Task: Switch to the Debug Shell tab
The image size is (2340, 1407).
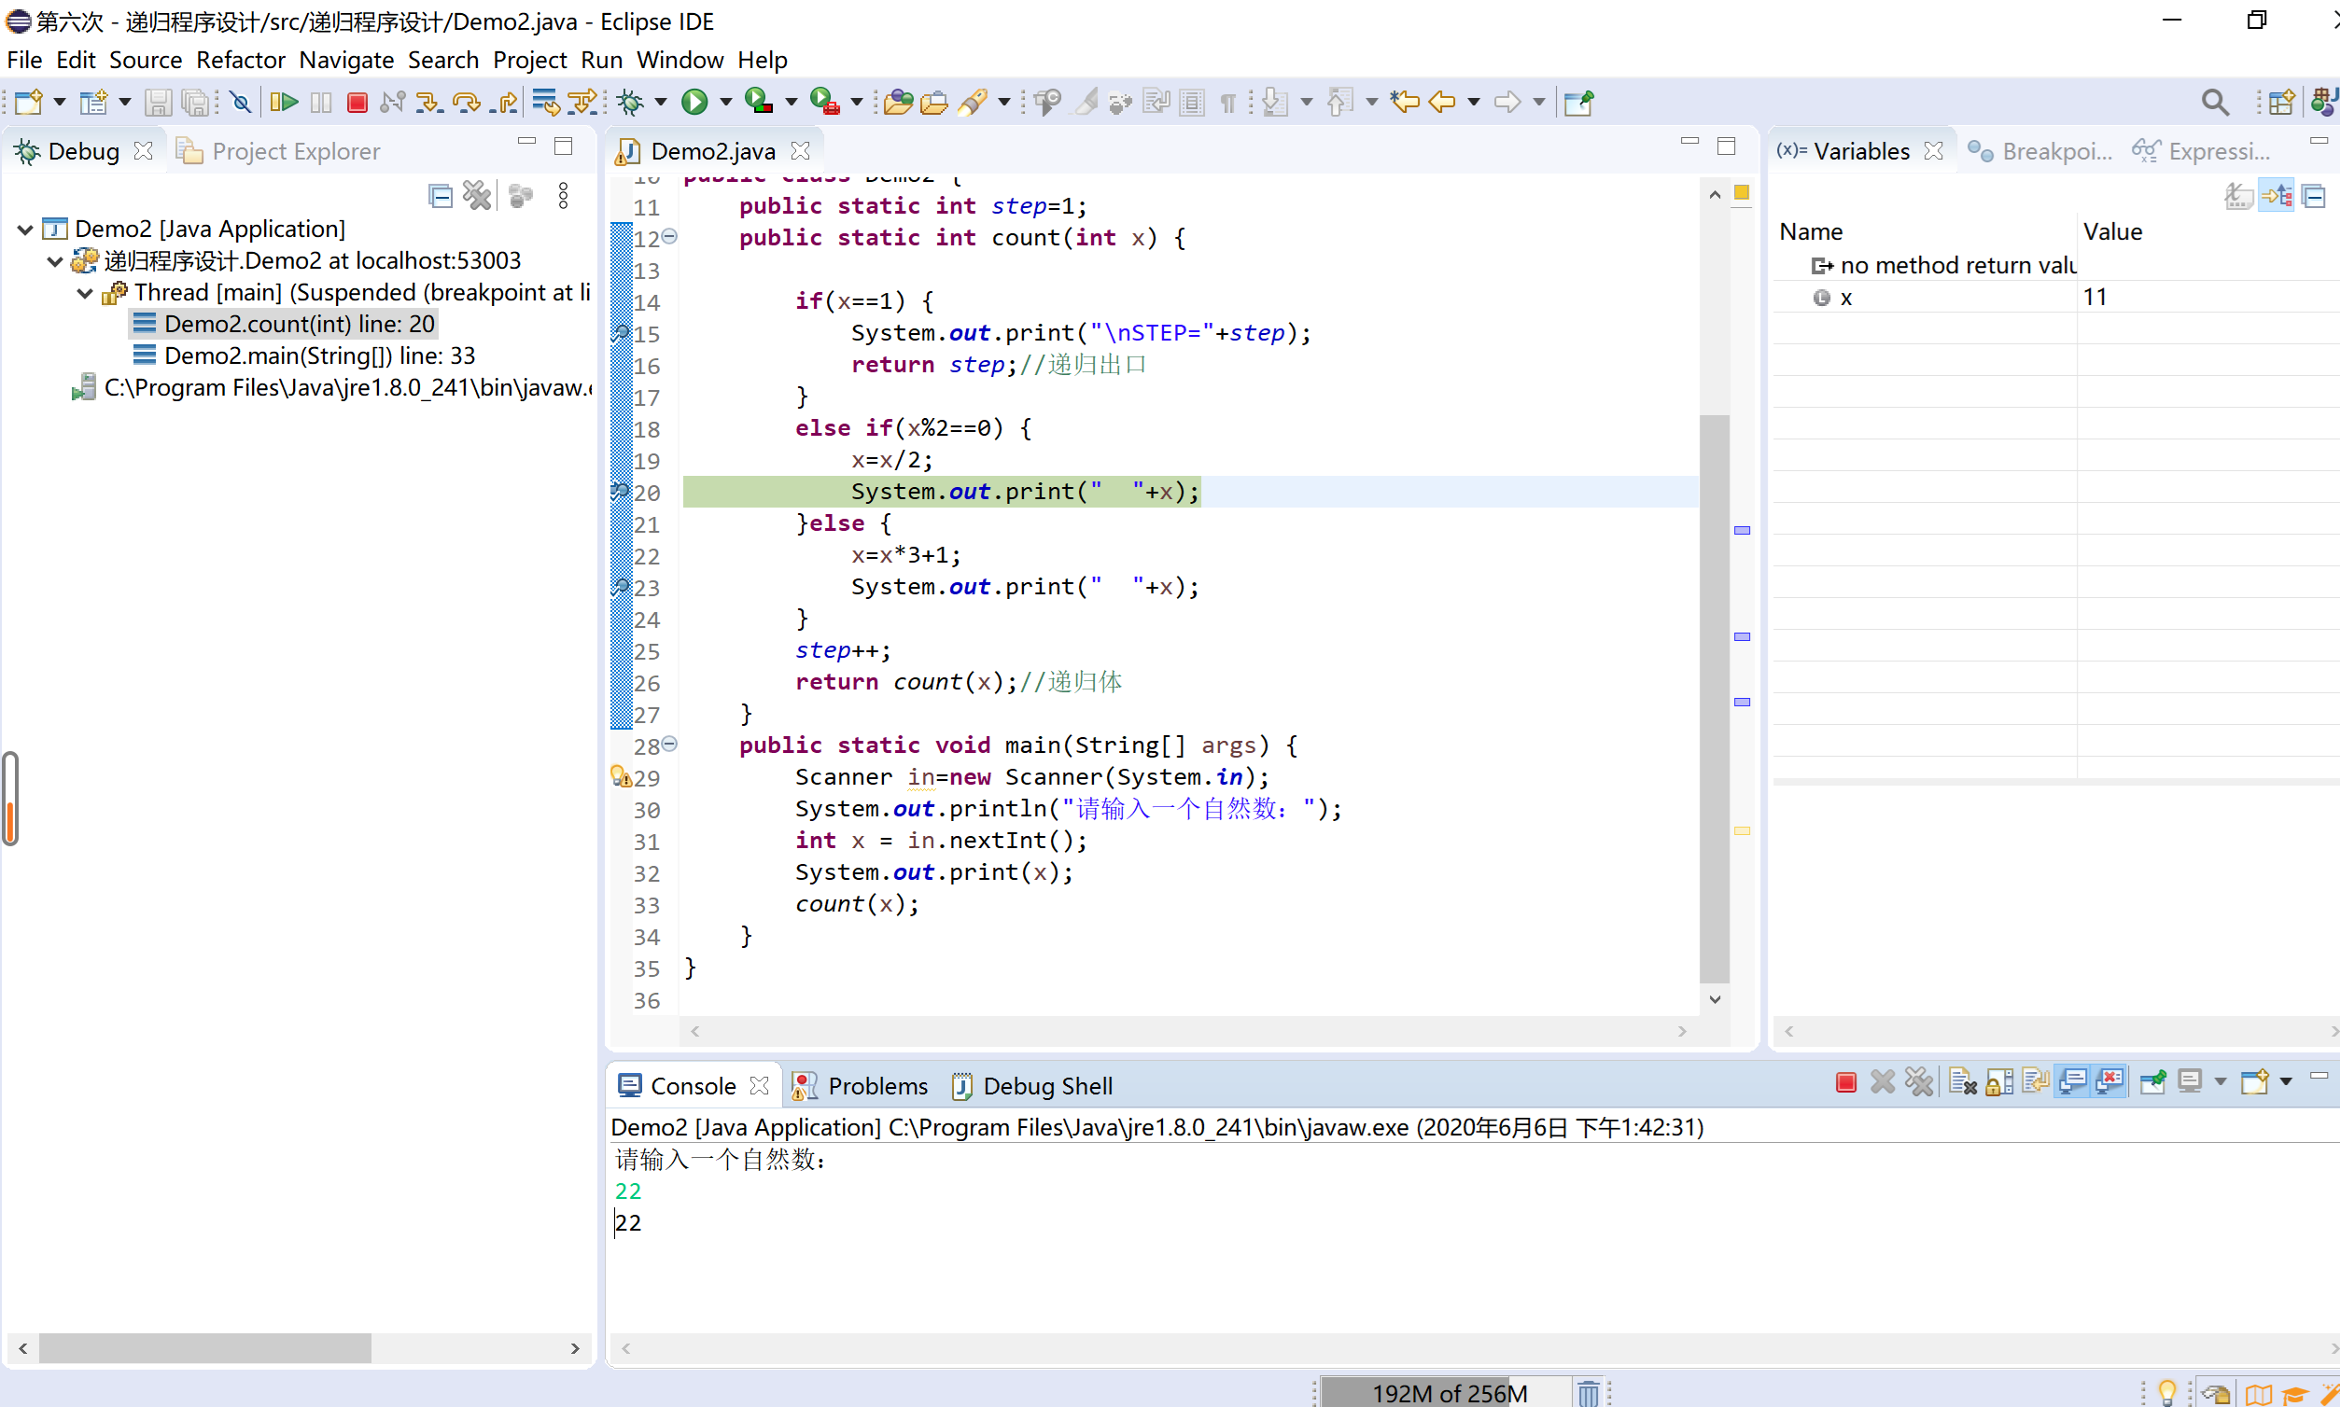Action: point(1032,1086)
